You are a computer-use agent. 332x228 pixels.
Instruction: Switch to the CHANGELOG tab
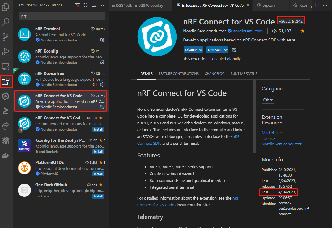click(215, 74)
